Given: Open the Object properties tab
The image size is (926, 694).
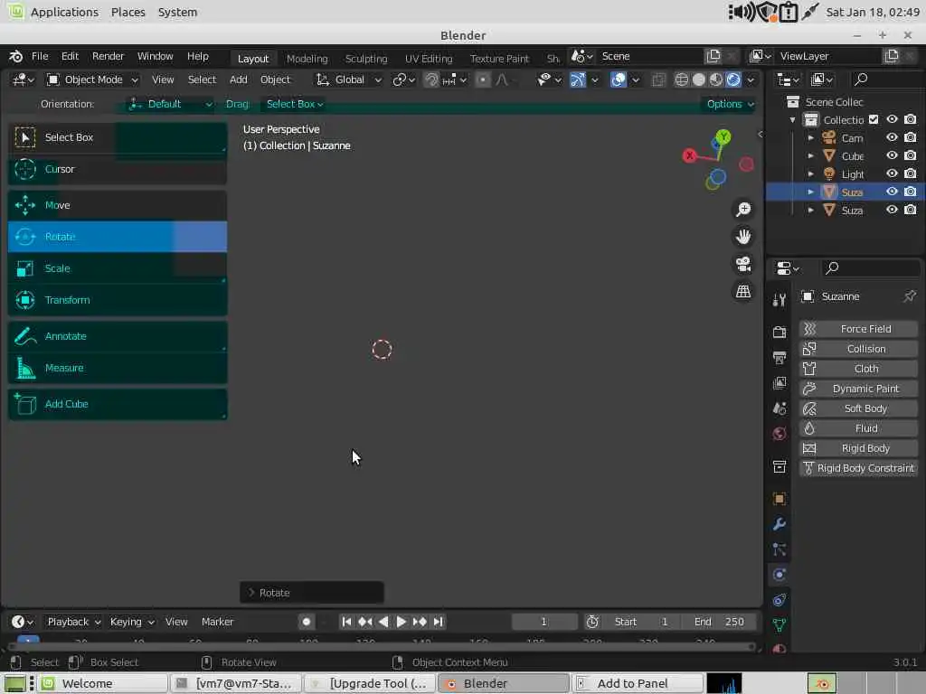Looking at the screenshot, I should (780, 499).
